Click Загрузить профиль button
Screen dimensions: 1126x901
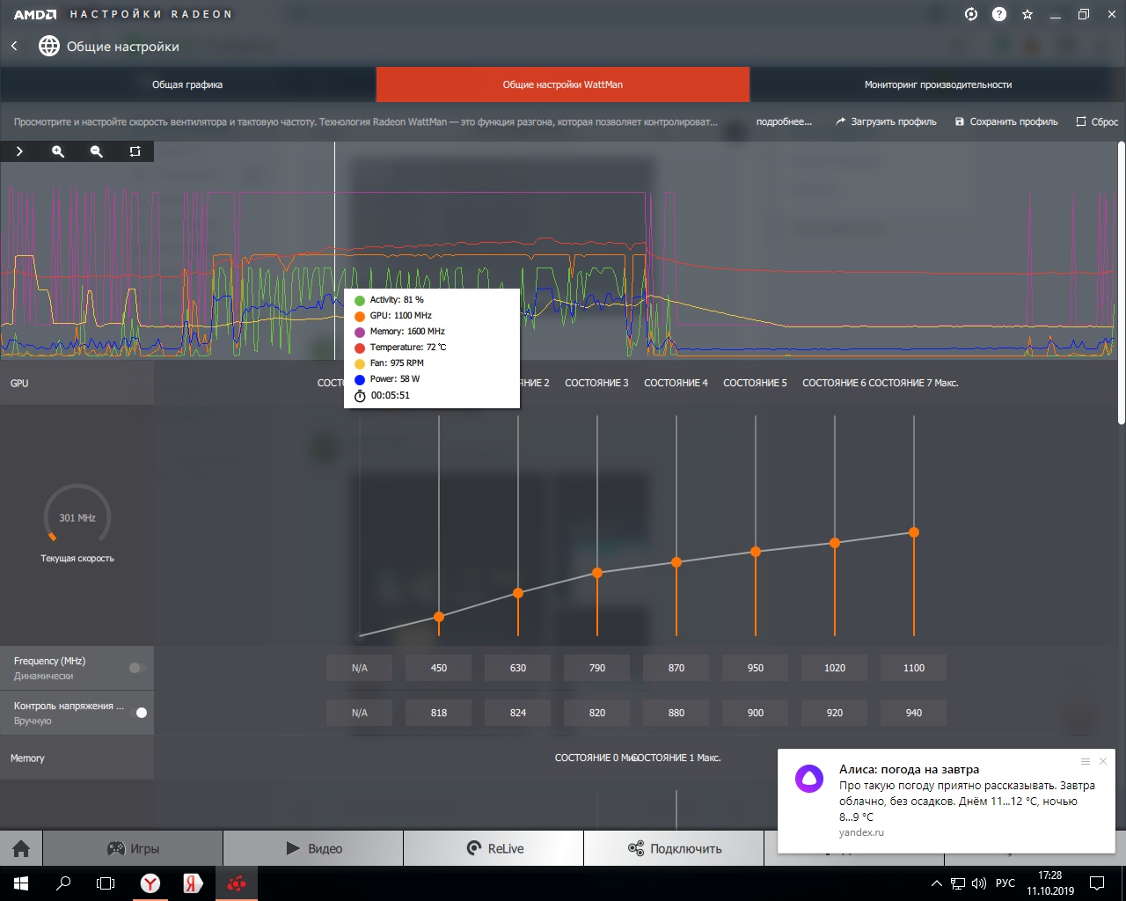pos(886,121)
